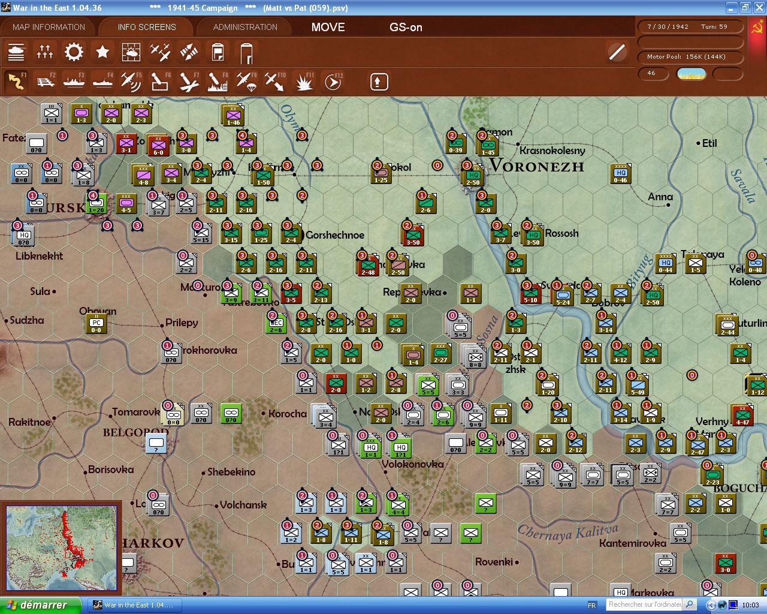Open the air doctrine planes icon
This screenshot has width=767, height=614.
pyautogui.click(x=160, y=53)
